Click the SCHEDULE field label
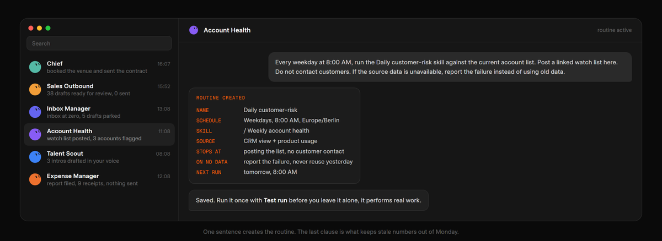The width and height of the screenshot is (662, 241). 209,121
